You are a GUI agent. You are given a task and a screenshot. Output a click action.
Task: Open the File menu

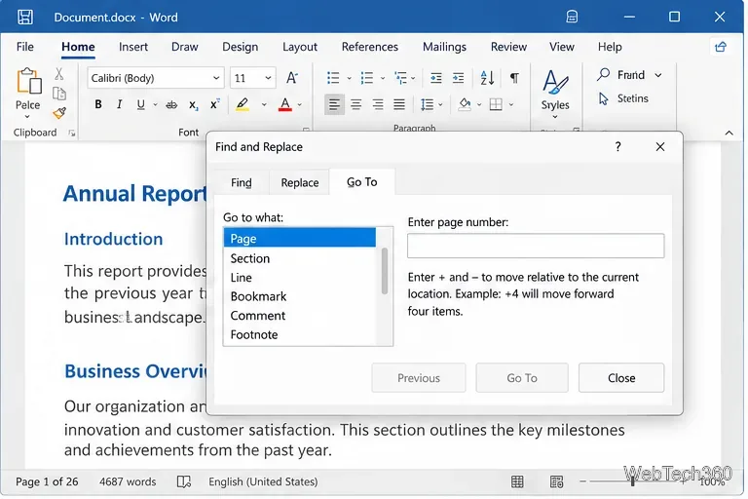click(24, 47)
